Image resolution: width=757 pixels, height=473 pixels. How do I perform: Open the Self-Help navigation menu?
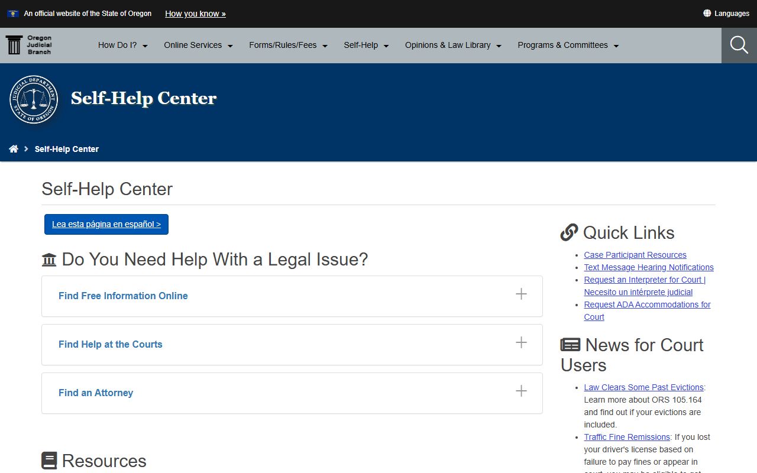367,45
